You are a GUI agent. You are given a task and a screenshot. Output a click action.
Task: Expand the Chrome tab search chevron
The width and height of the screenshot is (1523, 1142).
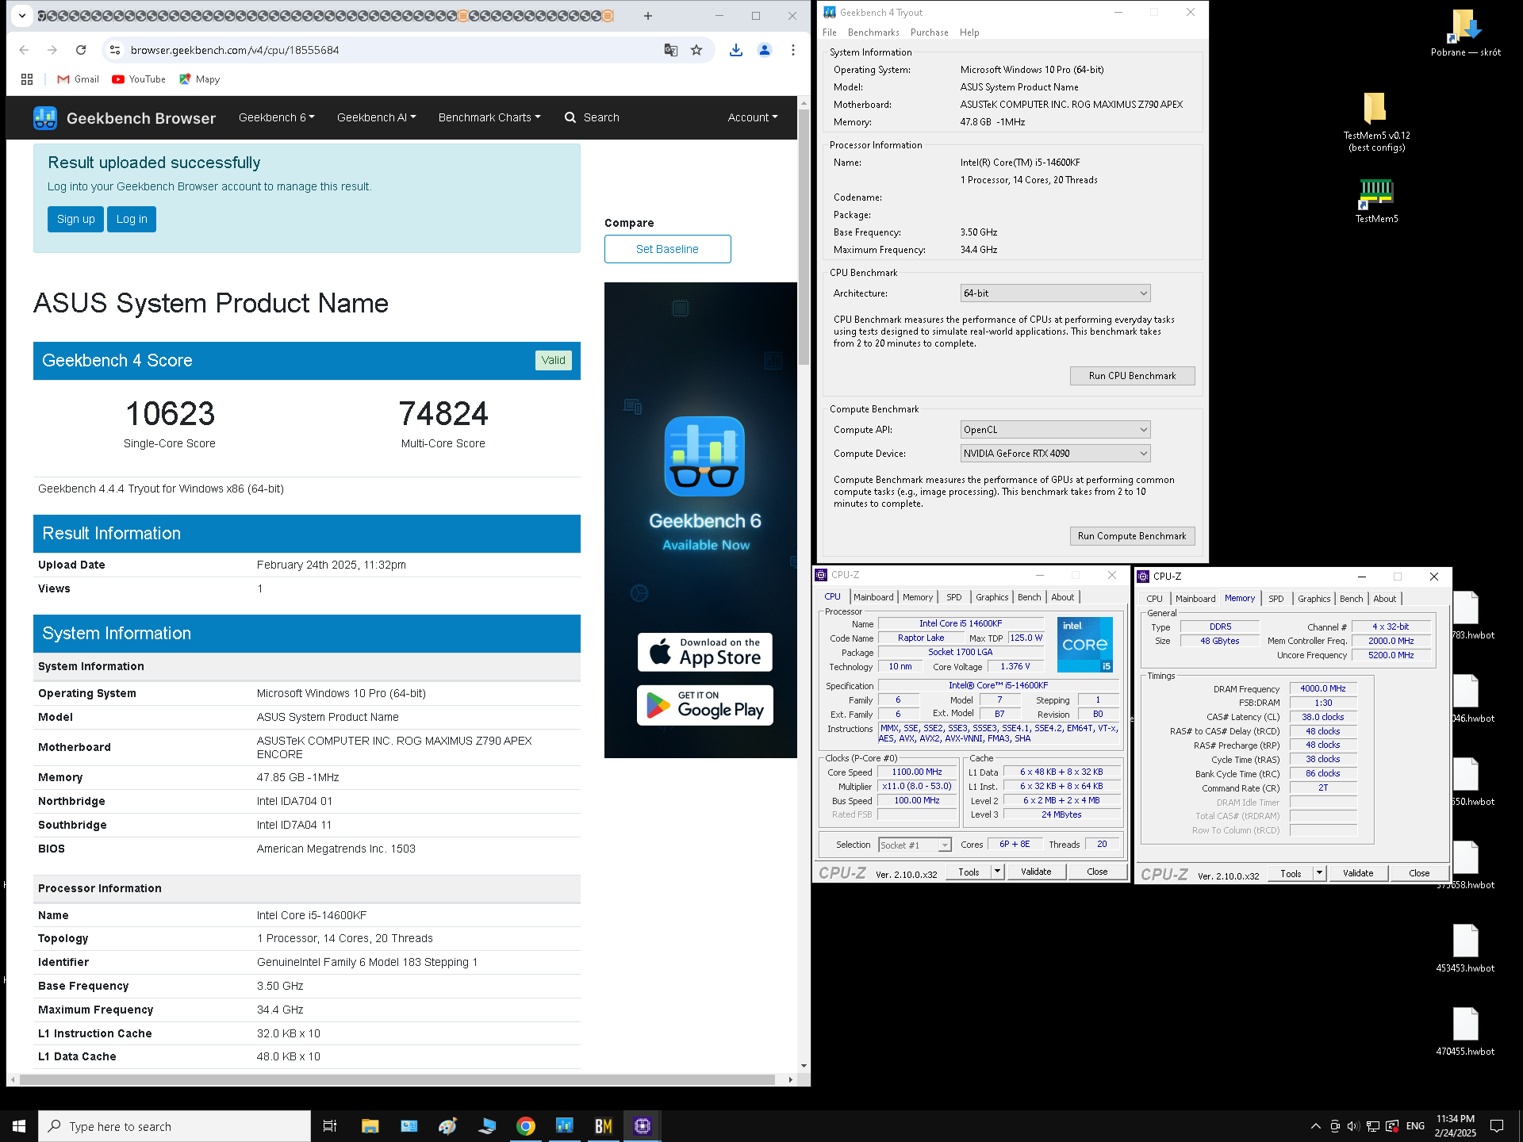click(x=22, y=15)
